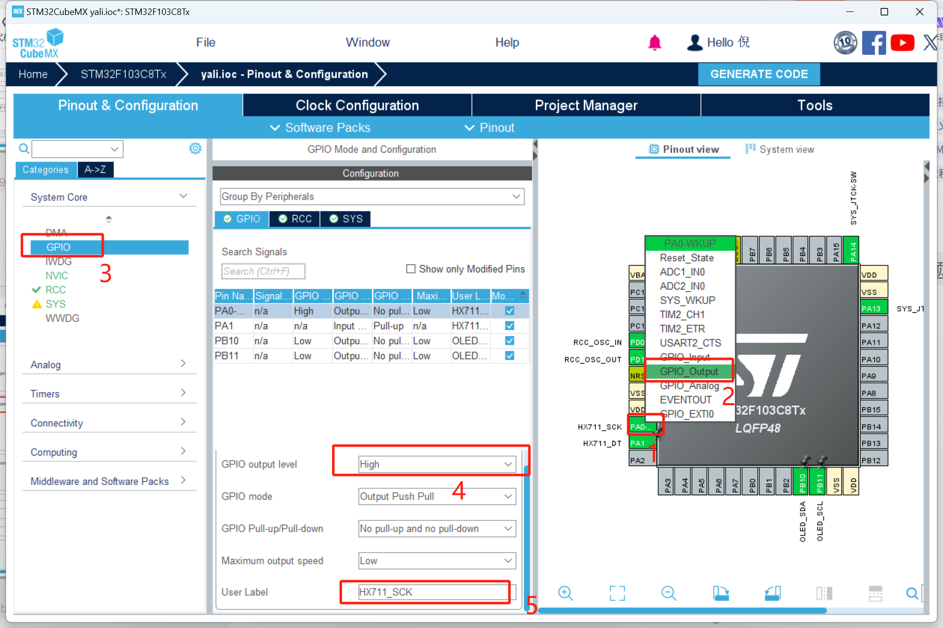Image resolution: width=943 pixels, height=628 pixels.
Task: Toggle the Modified checkbox for PB10 row
Action: [x=509, y=341]
